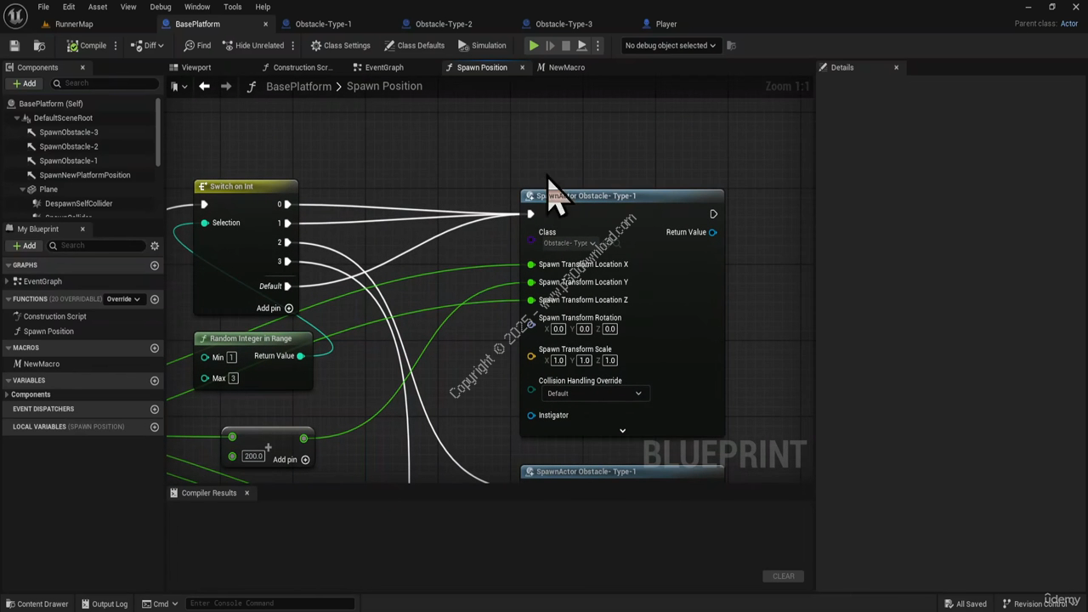Open the File menu
This screenshot has height=612, width=1088.
point(42,7)
